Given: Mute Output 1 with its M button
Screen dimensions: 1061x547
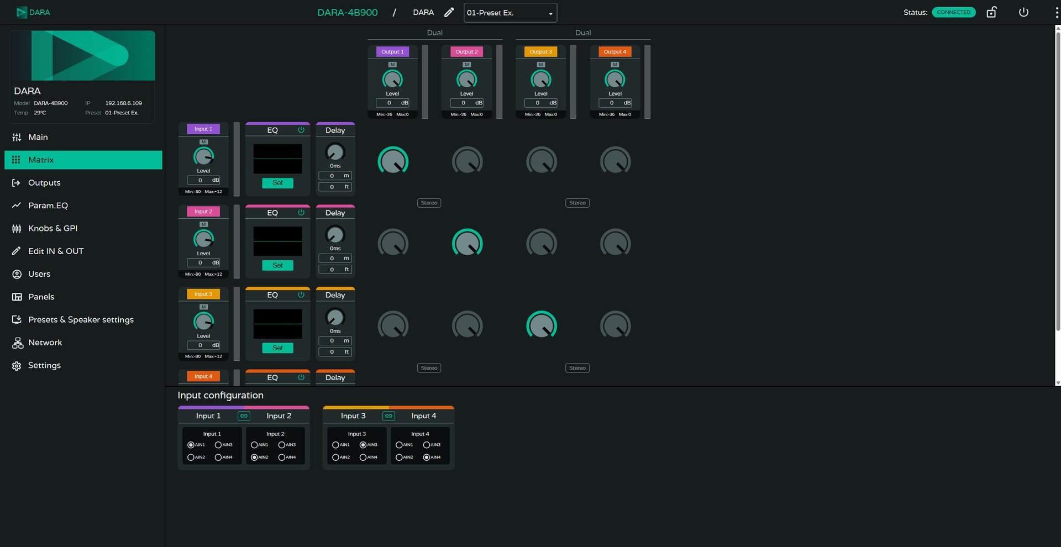Looking at the screenshot, I should pyautogui.click(x=392, y=65).
